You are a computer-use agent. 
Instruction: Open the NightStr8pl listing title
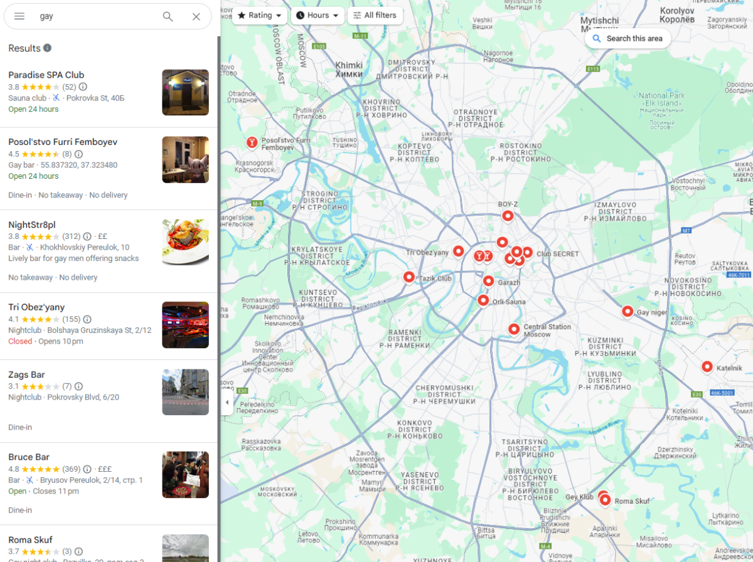click(32, 225)
